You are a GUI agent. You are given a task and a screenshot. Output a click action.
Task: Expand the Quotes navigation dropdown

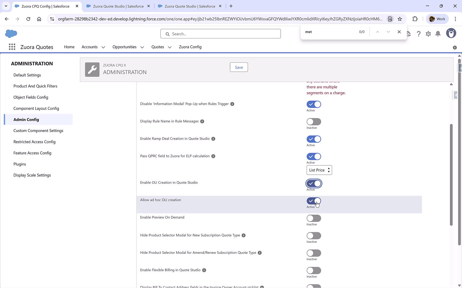tap(170, 47)
